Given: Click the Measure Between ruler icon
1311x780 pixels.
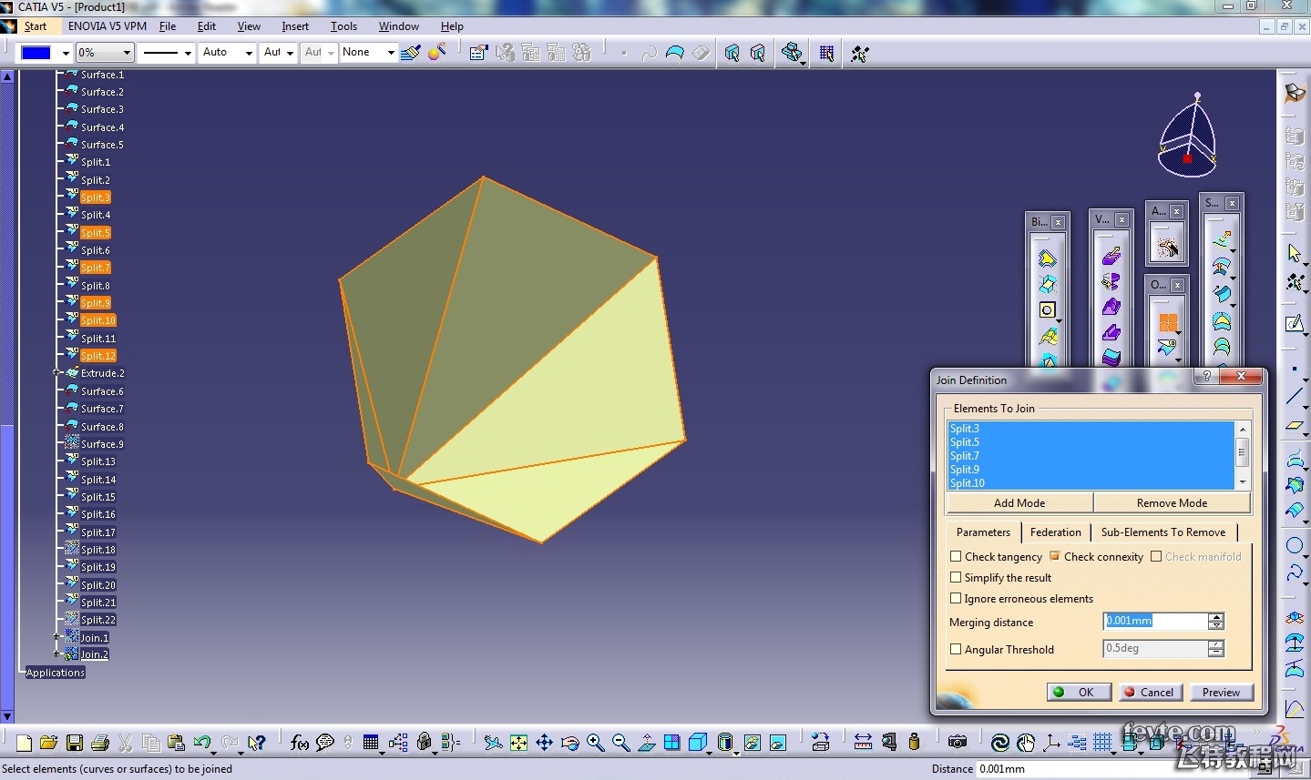Looking at the screenshot, I should point(863,743).
